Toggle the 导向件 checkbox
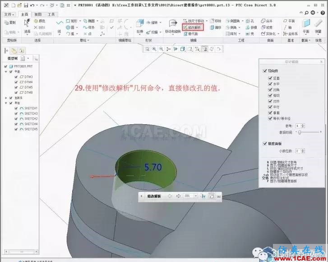Screen dimensions: 328x262 (265, 71)
